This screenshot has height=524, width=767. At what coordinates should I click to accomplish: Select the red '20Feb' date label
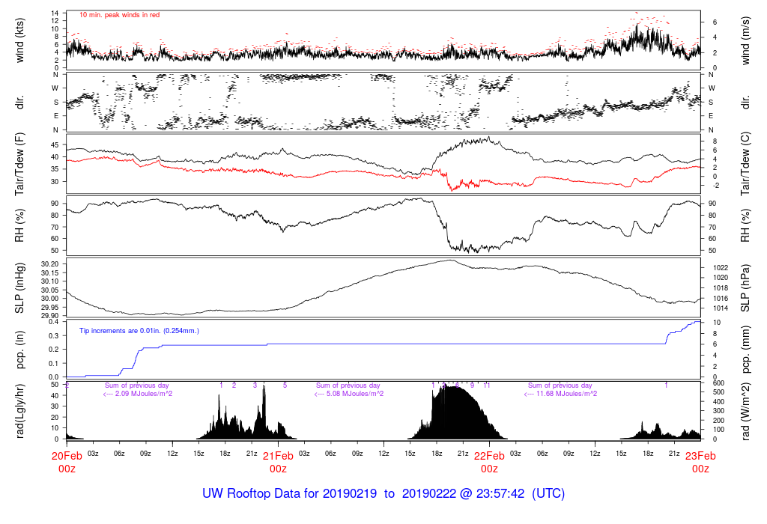click(x=67, y=456)
